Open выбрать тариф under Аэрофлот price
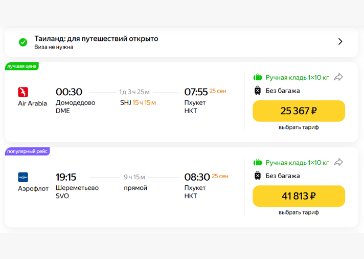Viewport: 364px width, 259px height. (x=299, y=212)
